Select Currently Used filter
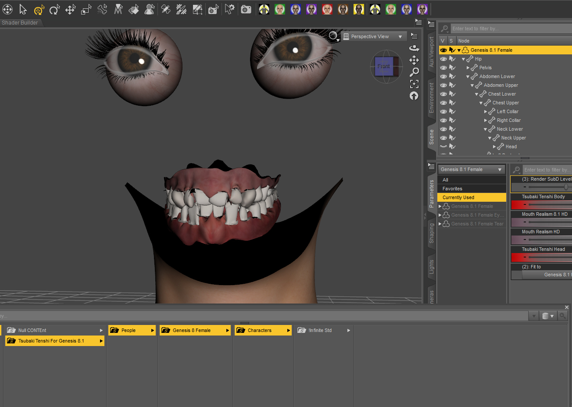The image size is (572, 407). pyautogui.click(x=472, y=197)
